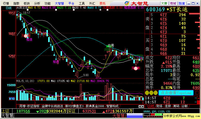Switch to the 财务 tab
The width and height of the screenshot is (201, 119).
(x=159, y=106)
